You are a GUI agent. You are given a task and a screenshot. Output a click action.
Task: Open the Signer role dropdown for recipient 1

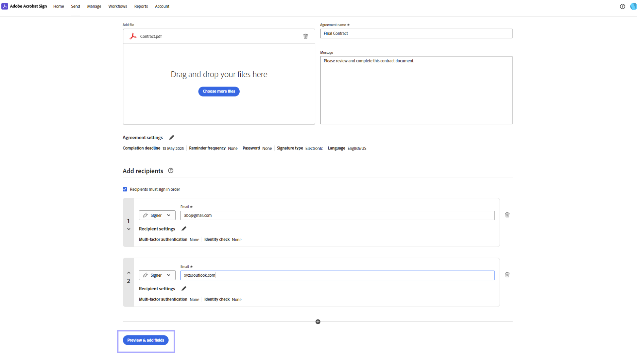pyautogui.click(x=157, y=215)
